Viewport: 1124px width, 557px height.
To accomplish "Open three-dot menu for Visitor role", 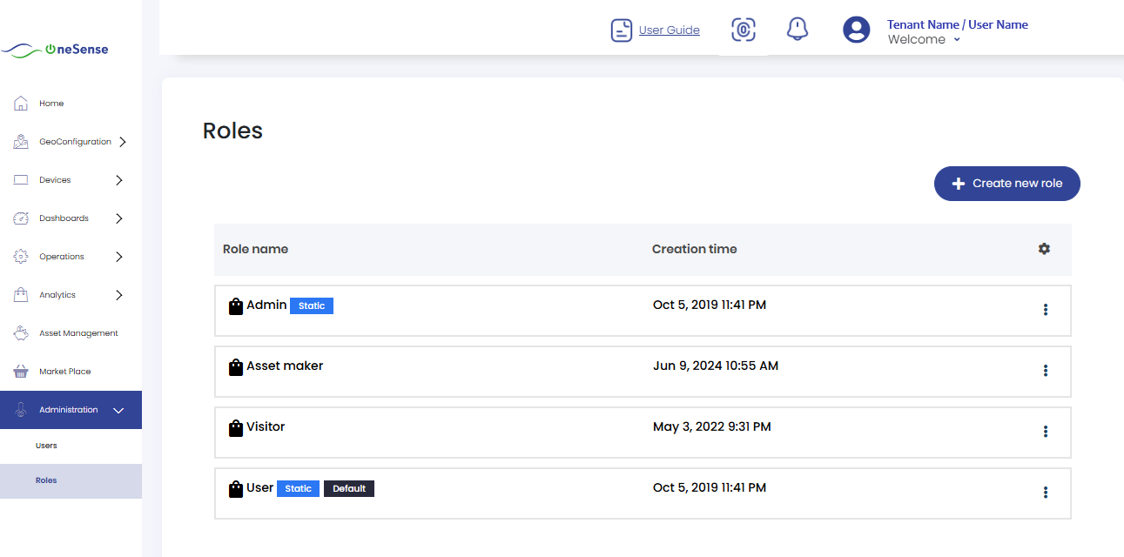I will [x=1045, y=432].
